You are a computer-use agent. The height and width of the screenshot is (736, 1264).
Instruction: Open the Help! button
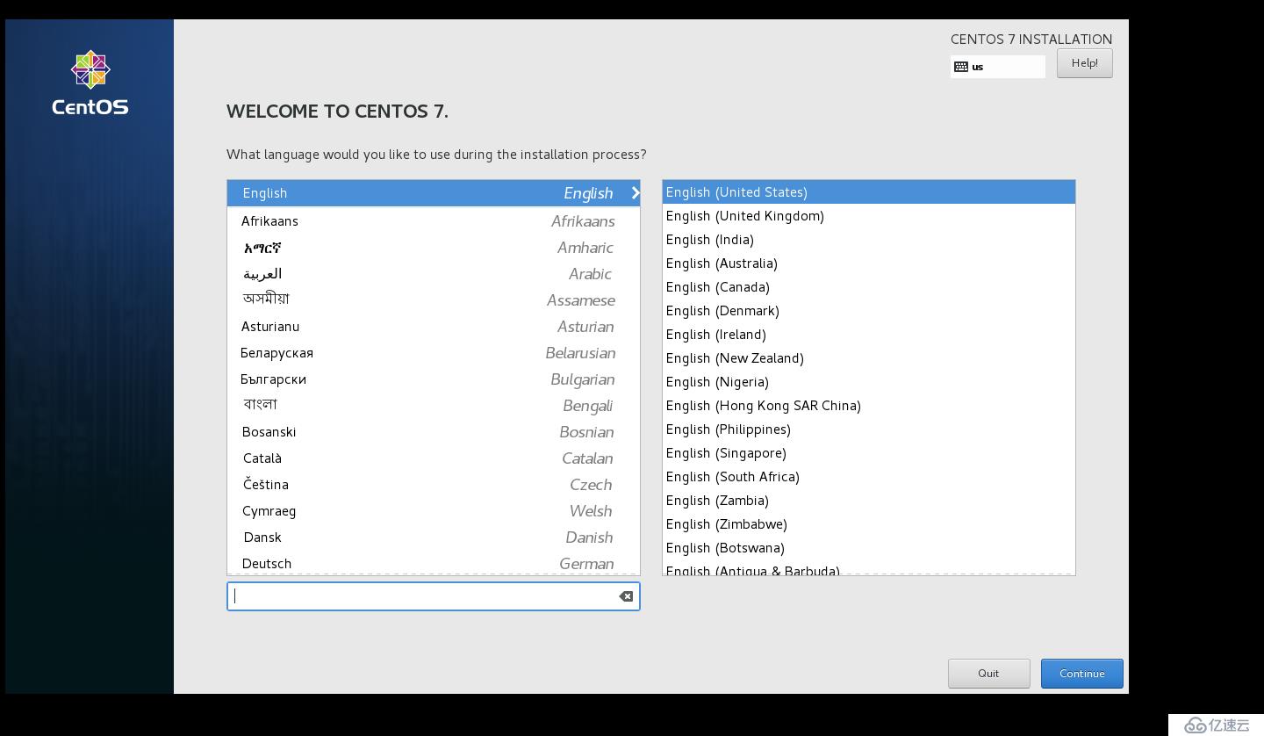[x=1085, y=63]
